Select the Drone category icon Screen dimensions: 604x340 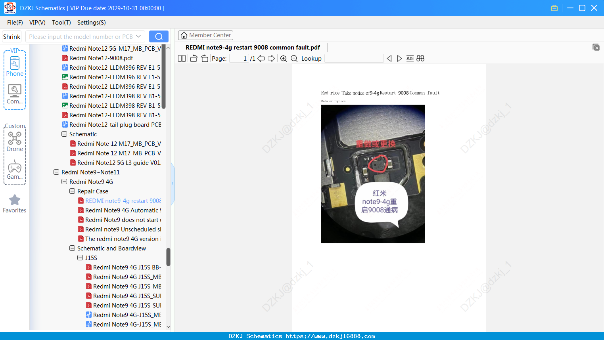coord(15,141)
